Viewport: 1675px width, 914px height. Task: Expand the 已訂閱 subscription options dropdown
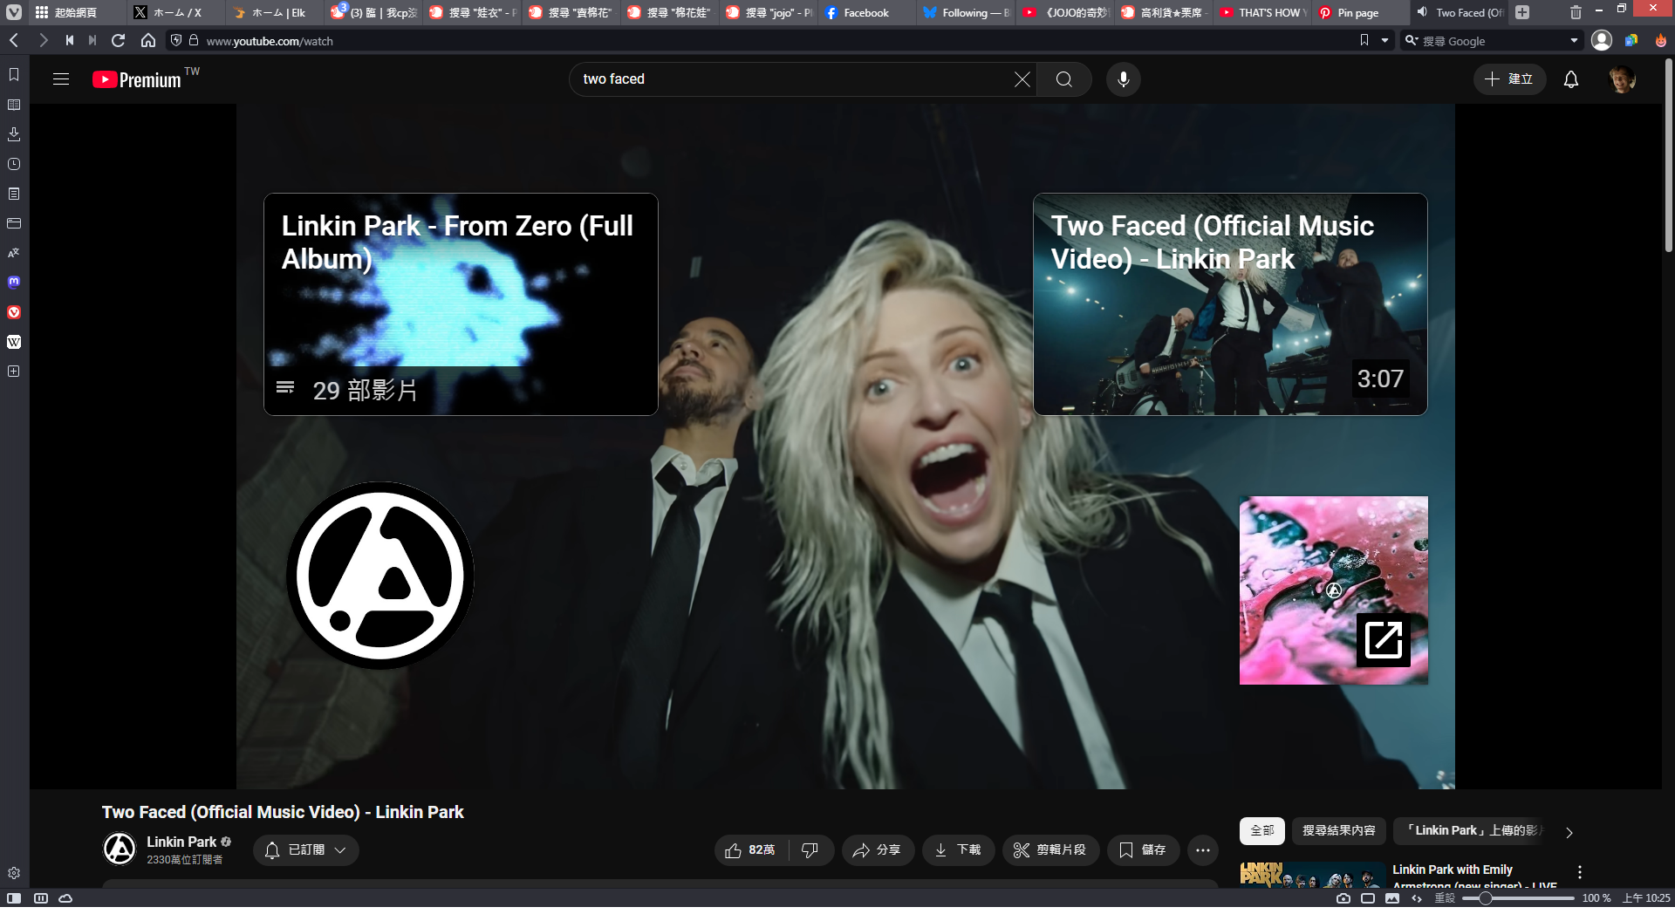(306, 849)
